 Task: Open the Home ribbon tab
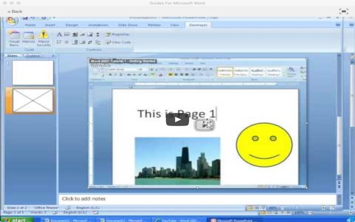click(30, 25)
